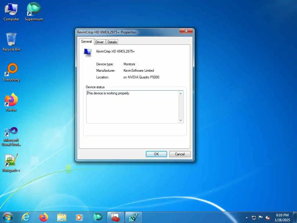Open the Windows Start menu
The width and height of the screenshot is (297, 223).
8,217
